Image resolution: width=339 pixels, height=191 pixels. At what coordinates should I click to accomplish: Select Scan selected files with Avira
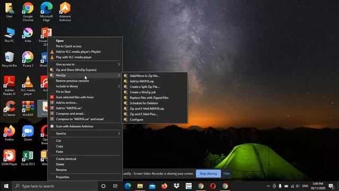(85, 97)
